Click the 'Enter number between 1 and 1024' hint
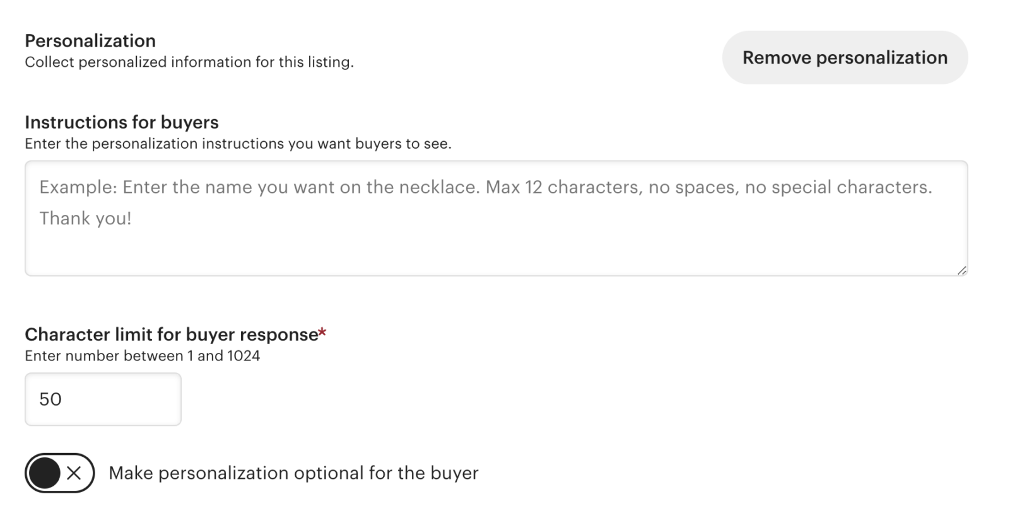1022x516 pixels. click(142, 356)
